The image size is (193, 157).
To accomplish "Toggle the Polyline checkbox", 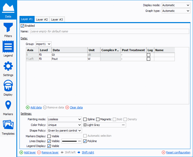I will [x=85, y=141].
